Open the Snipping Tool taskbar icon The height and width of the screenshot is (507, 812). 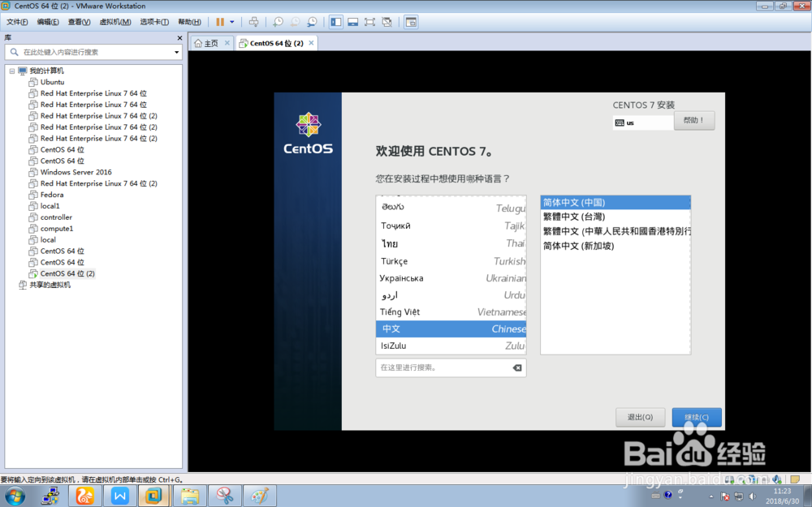coord(224,496)
